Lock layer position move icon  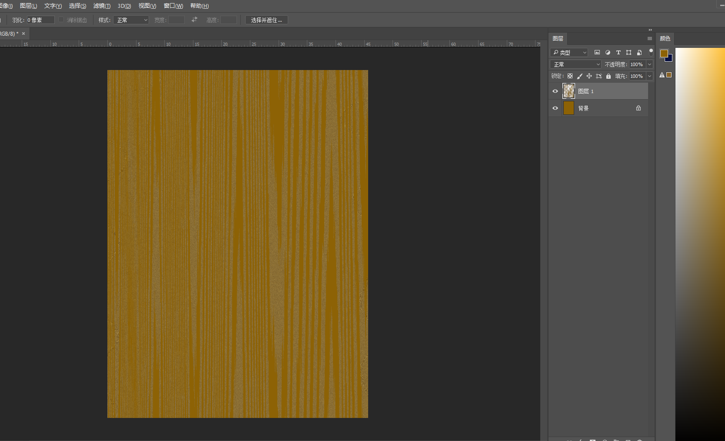point(589,76)
